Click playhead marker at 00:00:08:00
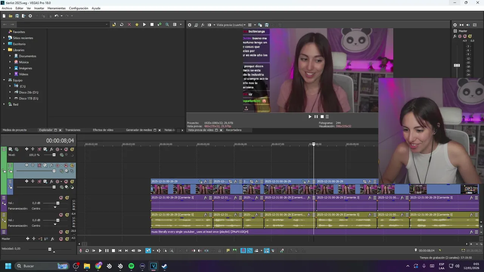 313,144
